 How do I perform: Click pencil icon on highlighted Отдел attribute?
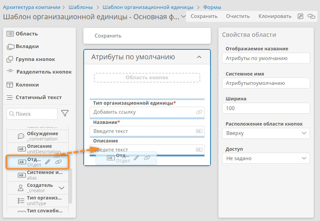pos(48,162)
